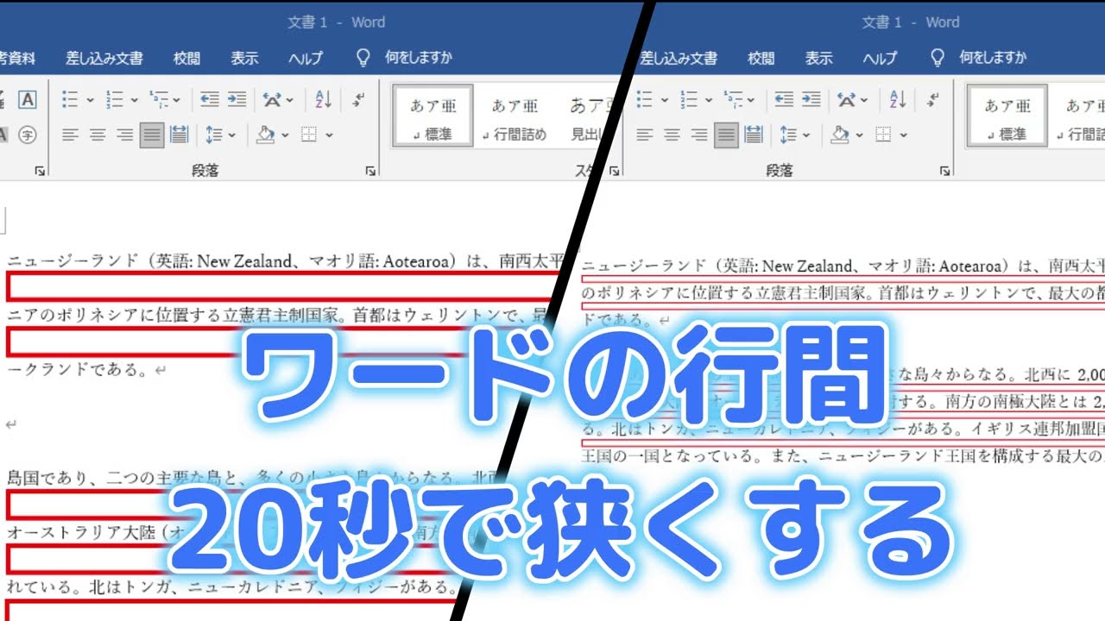The image size is (1105, 621).
Task: Switch to the 校閲 ribbon tab
Action: pos(187,58)
